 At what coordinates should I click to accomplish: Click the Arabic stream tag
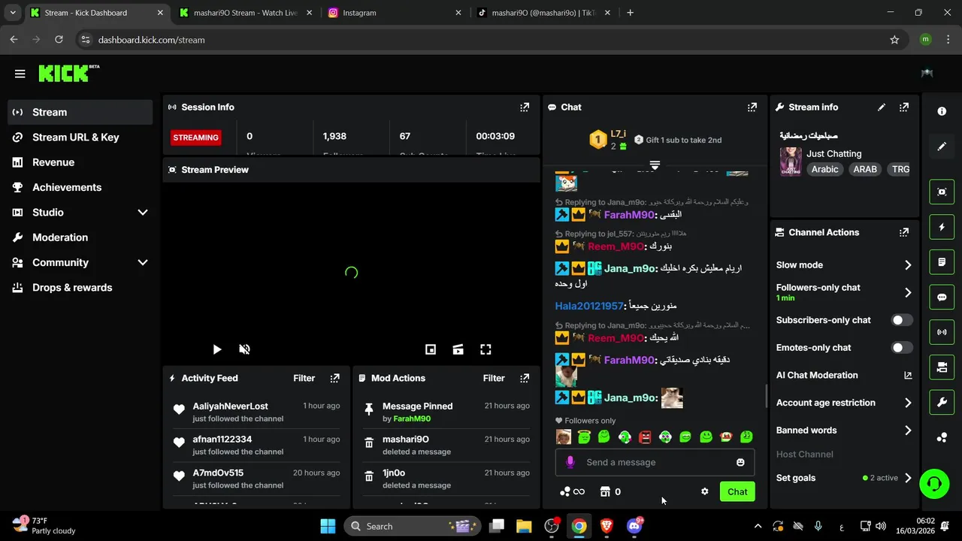pos(824,170)
